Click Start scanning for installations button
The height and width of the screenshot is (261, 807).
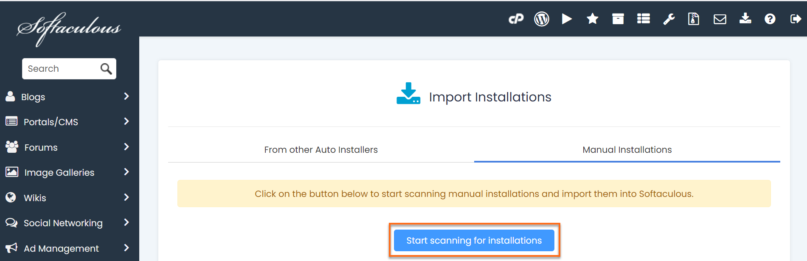pyautogui.click(x=474, y=241)
